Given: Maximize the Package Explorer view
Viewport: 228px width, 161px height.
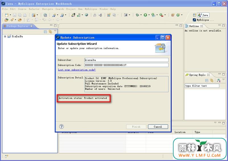Looking at the screenshot, I should (x=55, y=26).
